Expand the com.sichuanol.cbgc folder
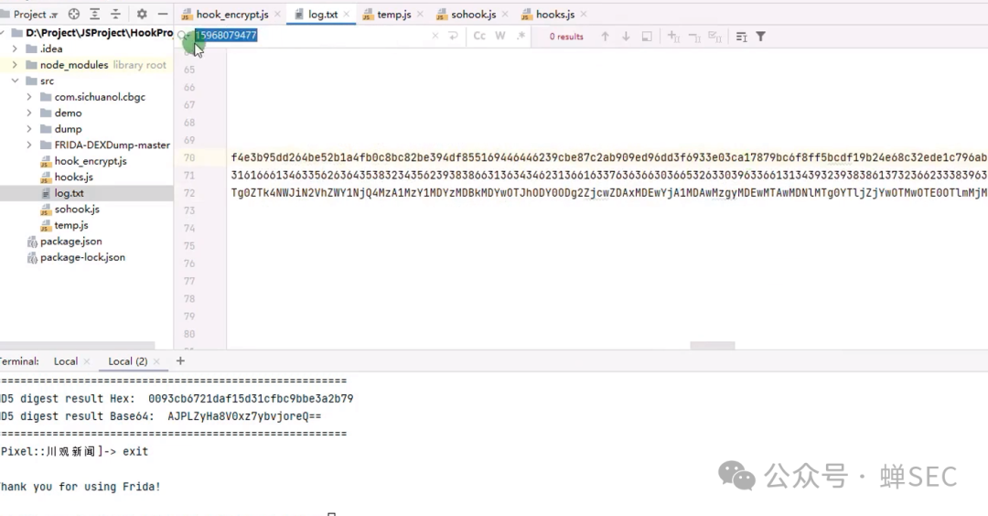The height and width of the screenshot is (516, 988). pos(29,97)
